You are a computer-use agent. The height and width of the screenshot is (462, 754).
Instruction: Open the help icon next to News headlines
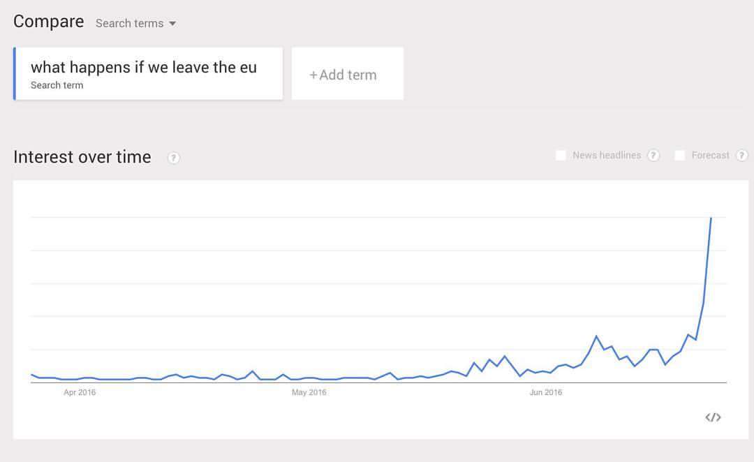(x=653, y=156)
